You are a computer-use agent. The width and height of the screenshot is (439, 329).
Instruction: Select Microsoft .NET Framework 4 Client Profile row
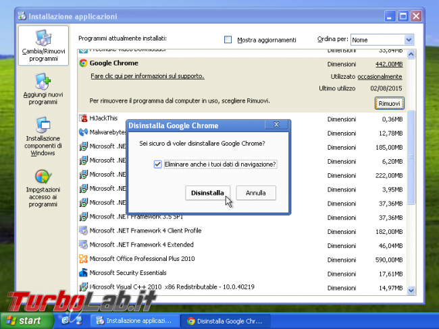242,231
